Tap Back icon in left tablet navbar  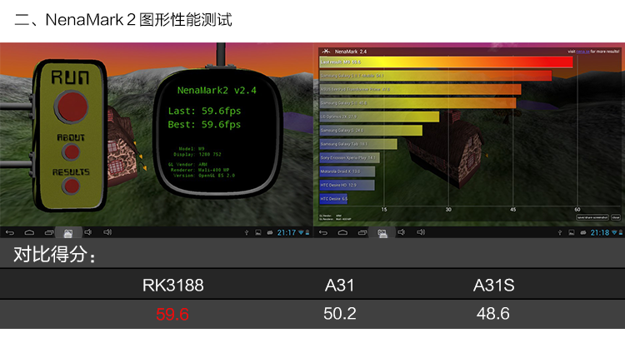click(x=10, y=232)
